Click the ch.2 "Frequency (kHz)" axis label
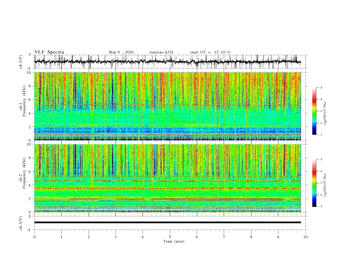This screenshot has width=344, height=266. [x=24, y=173]
